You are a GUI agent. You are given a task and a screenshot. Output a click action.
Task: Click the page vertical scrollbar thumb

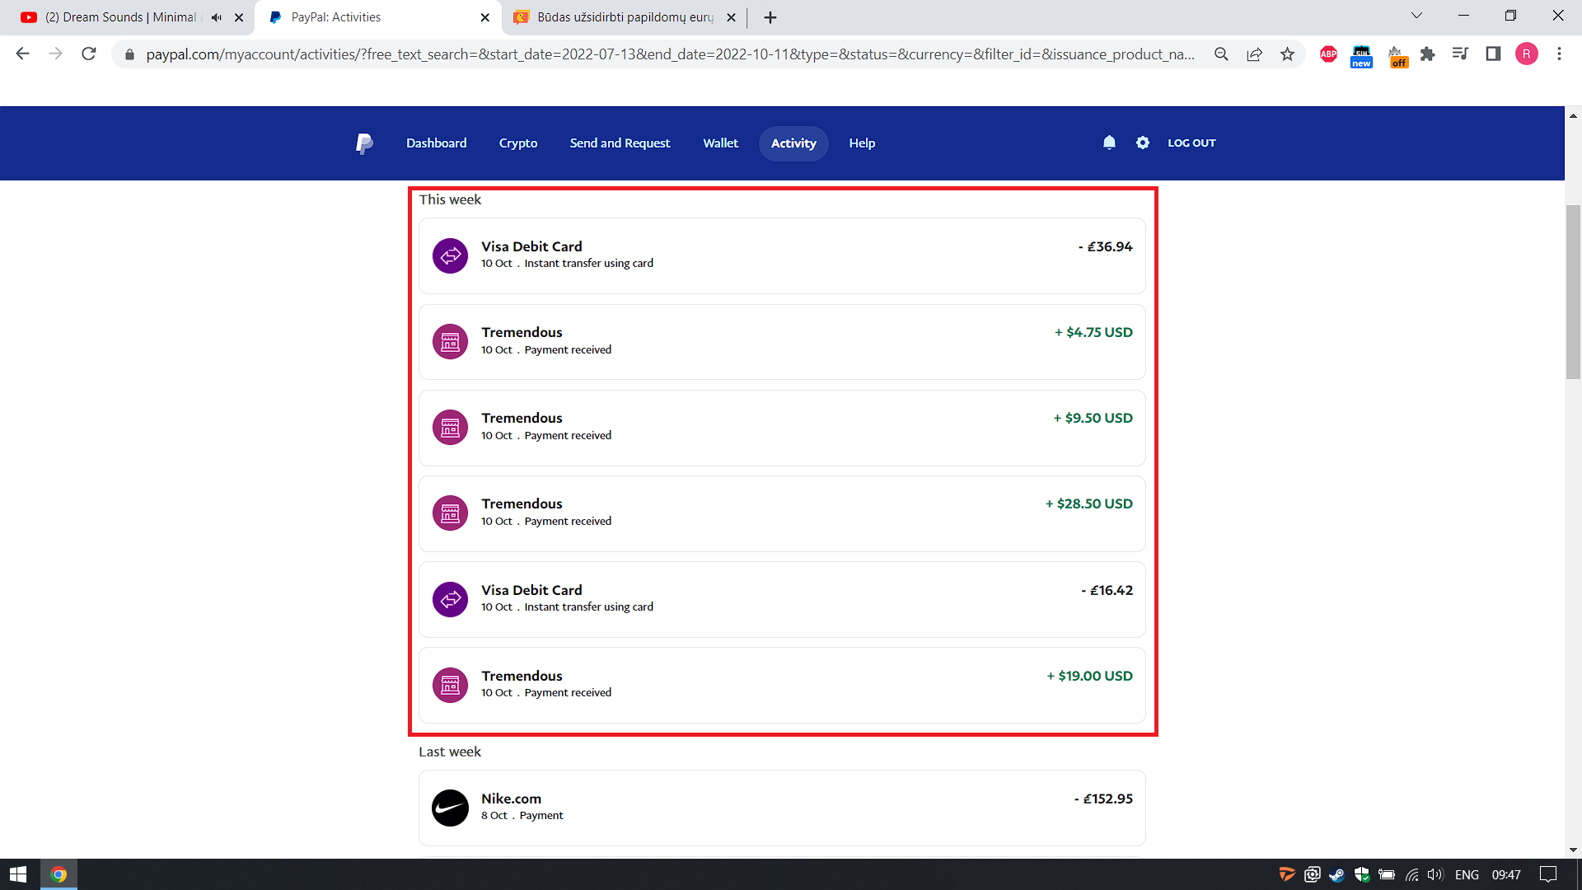click(x=1573, y=292)
